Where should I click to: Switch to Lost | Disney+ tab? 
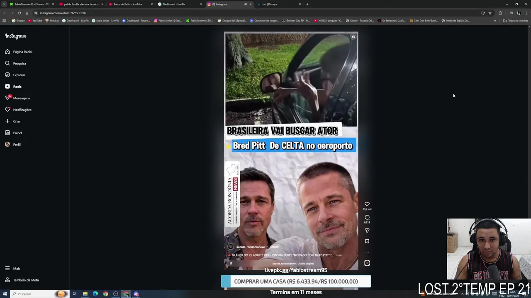click(278, 4)
